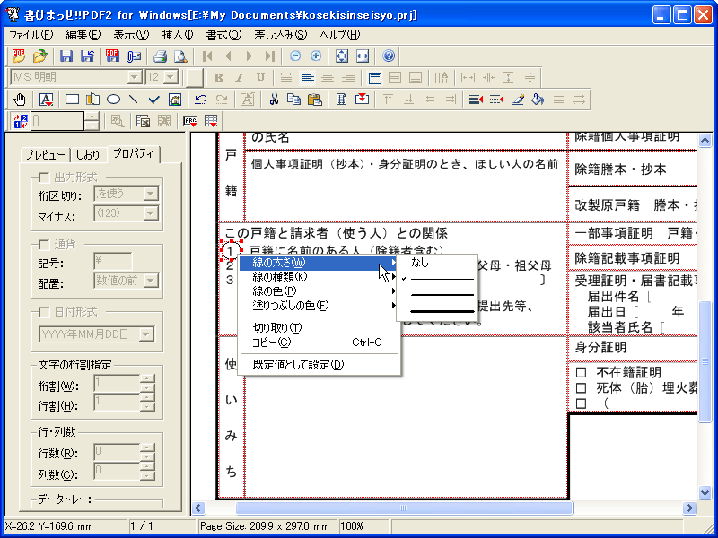Select the hand pan tool
The image size is (718, 538).
click(x=20, y=100)
